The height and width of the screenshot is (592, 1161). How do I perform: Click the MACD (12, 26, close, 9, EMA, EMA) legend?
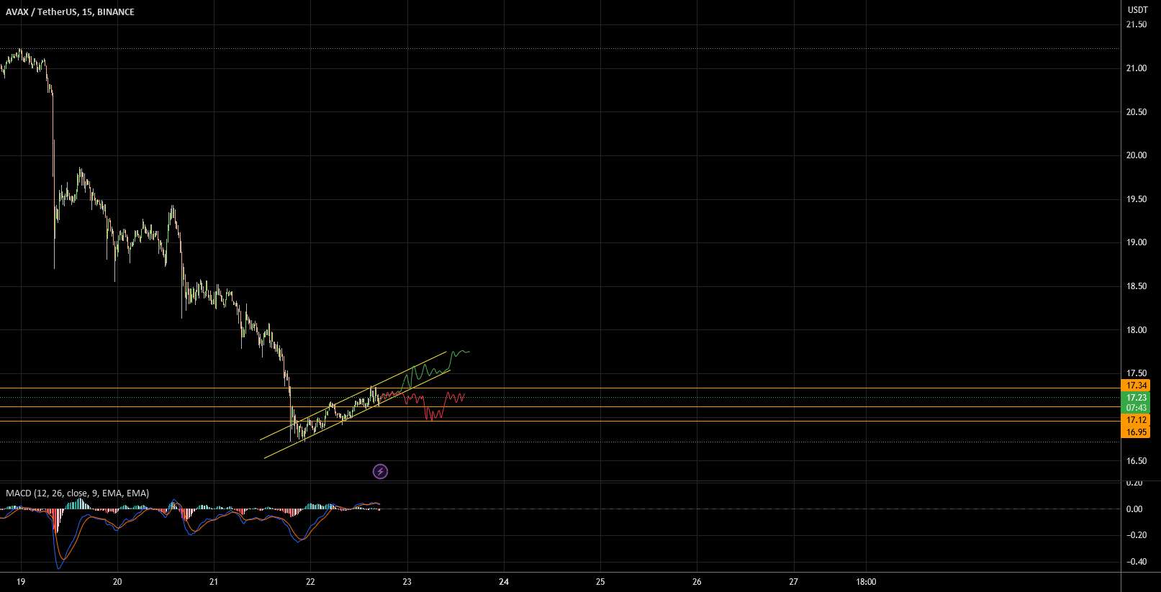click(78, 493)
